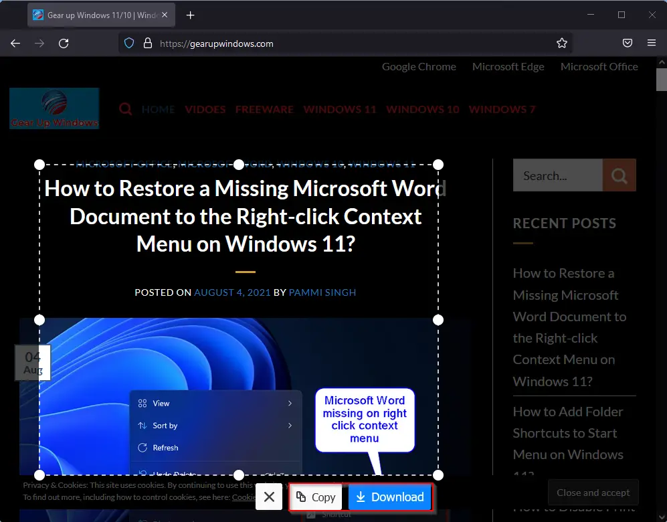Open a new tab with the plus button
The height and width of the screenshot is (522, 667).
point(190,15)
